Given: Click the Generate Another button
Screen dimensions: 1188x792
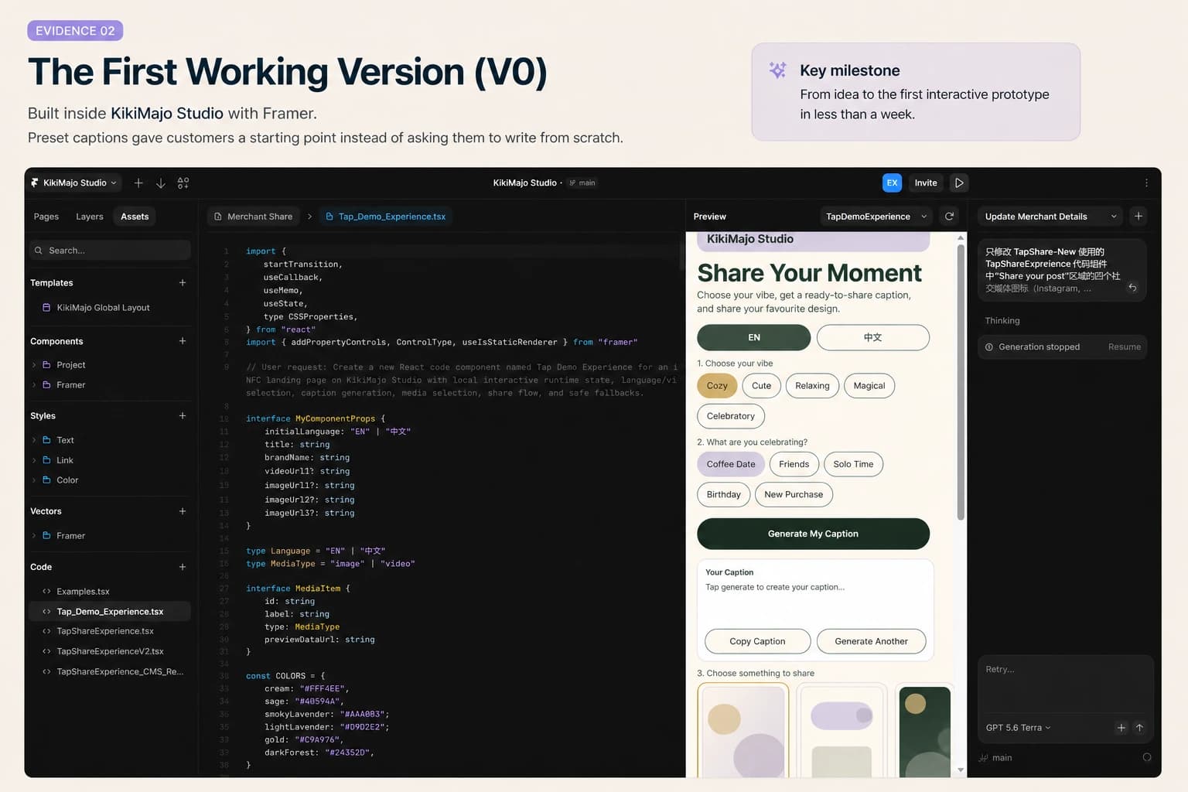Looking at the screenshot, I should (x=871, y=641).
